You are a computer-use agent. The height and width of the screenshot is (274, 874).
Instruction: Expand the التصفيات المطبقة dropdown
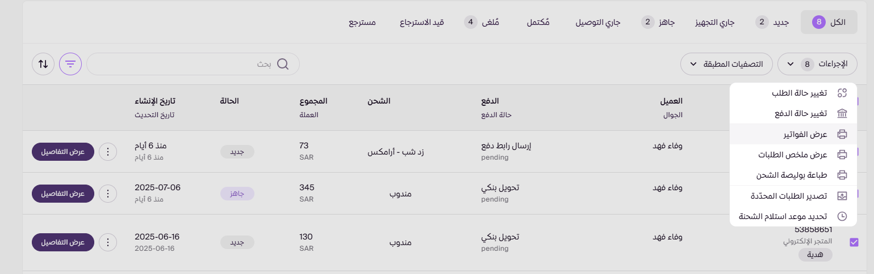pos(726,64)
